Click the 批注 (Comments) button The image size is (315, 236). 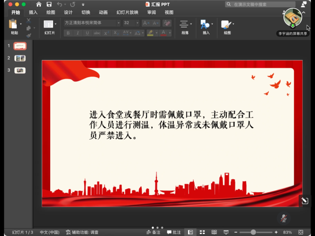click(x=174, y=232)
